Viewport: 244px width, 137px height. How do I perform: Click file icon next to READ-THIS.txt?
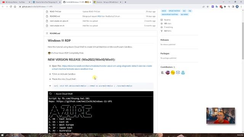coord(47,11)
